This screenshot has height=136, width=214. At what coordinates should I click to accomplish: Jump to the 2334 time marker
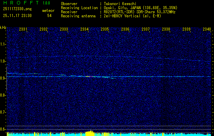tap(85, 30)
